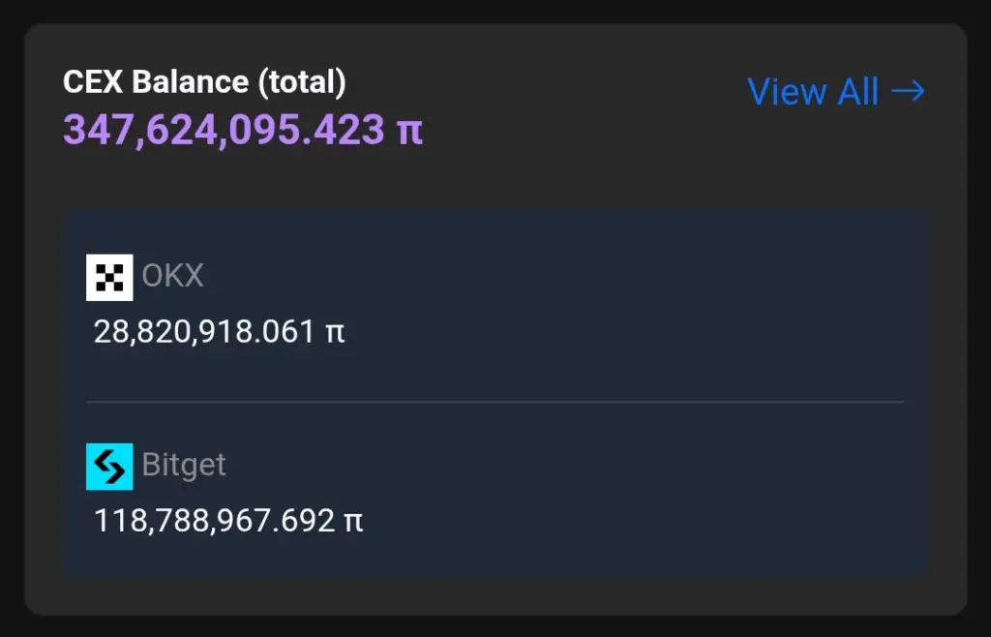Click the OKX balance 28,820,918.061 amount
The width and height of the screenshot is (991, 637).
coord(204,333)
